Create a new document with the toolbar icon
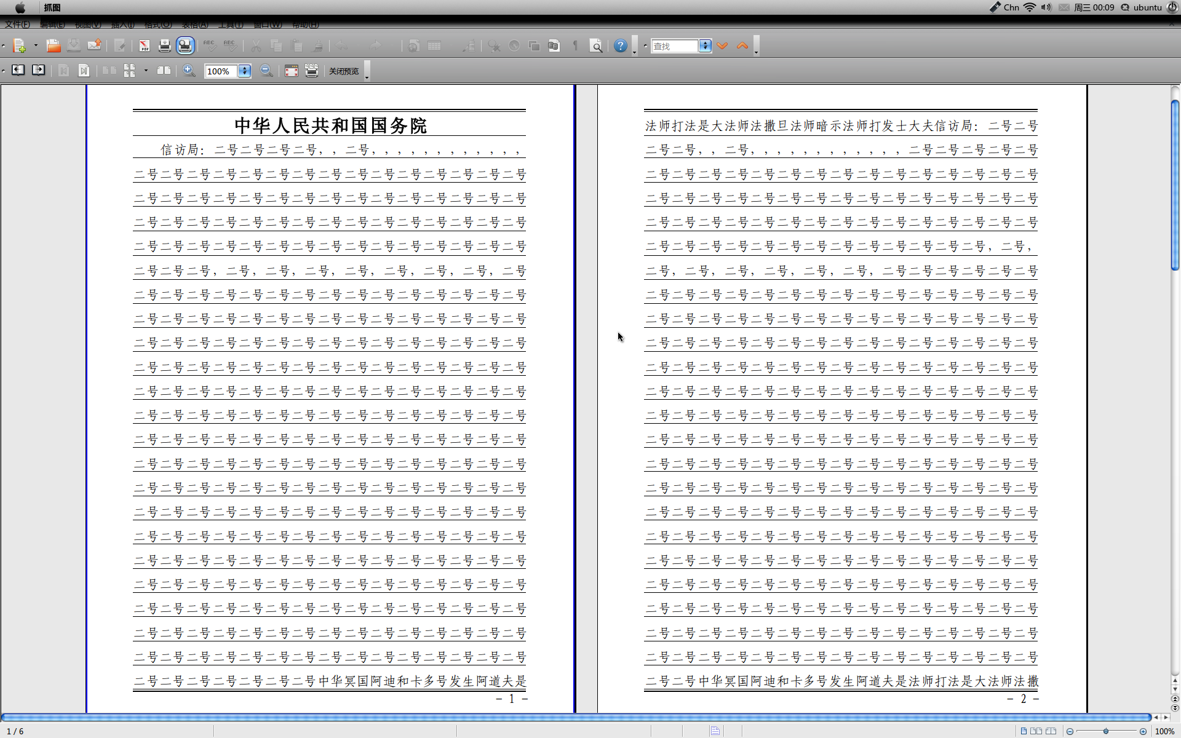 pos(19,46)
